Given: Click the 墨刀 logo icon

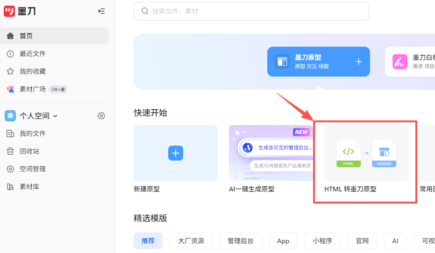Looking at the screenshot, I should pos(9,11).
